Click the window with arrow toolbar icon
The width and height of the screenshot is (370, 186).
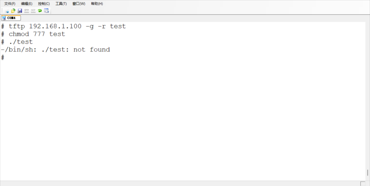tap(46, 11)
